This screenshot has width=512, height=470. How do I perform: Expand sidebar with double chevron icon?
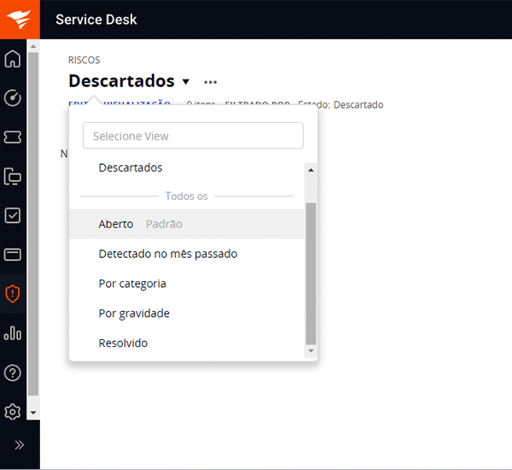pos(20,445)
